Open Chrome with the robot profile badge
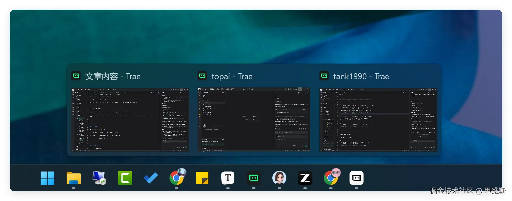This screenshot has height=201, width=512. (x=177, y=177)
